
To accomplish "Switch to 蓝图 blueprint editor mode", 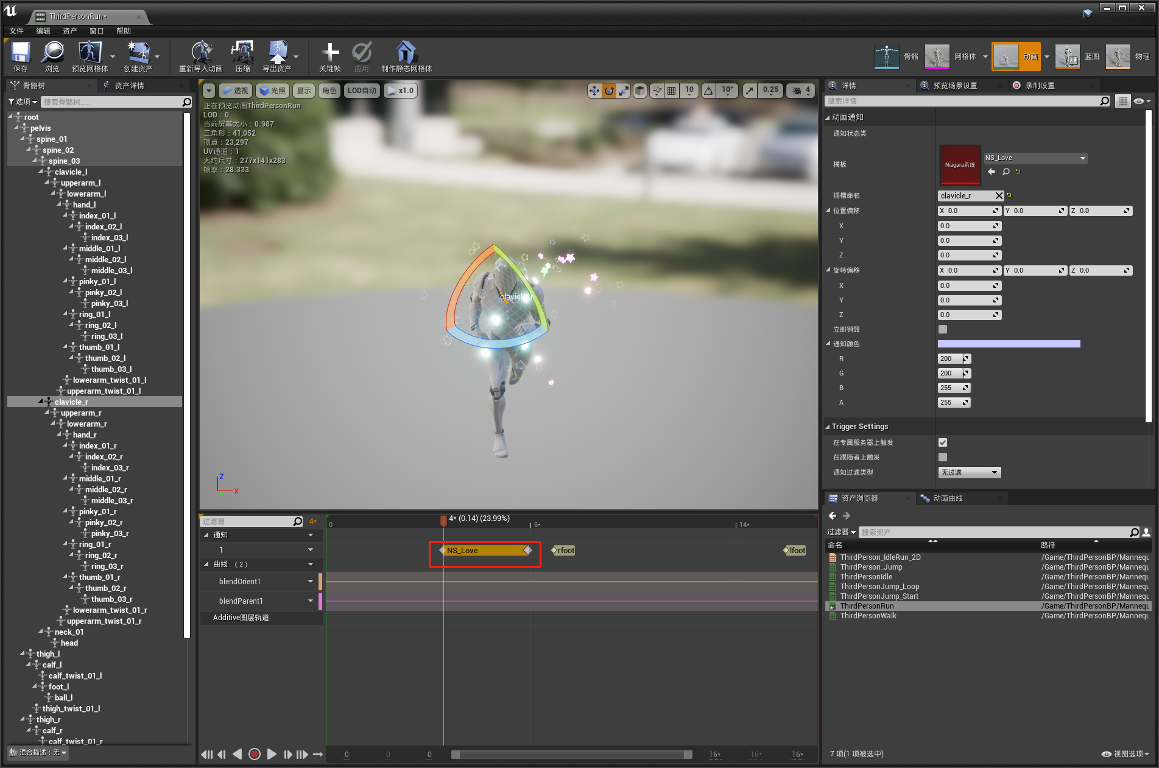I will (x=1077, y=57).
